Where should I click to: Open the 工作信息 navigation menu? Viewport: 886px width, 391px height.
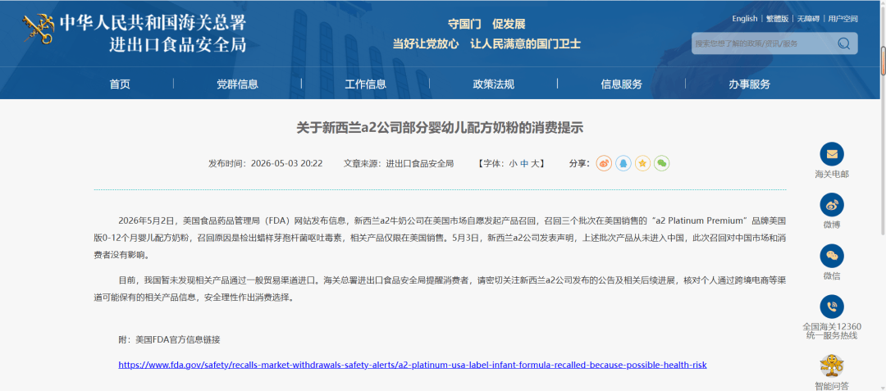click(x=366, y=84)
